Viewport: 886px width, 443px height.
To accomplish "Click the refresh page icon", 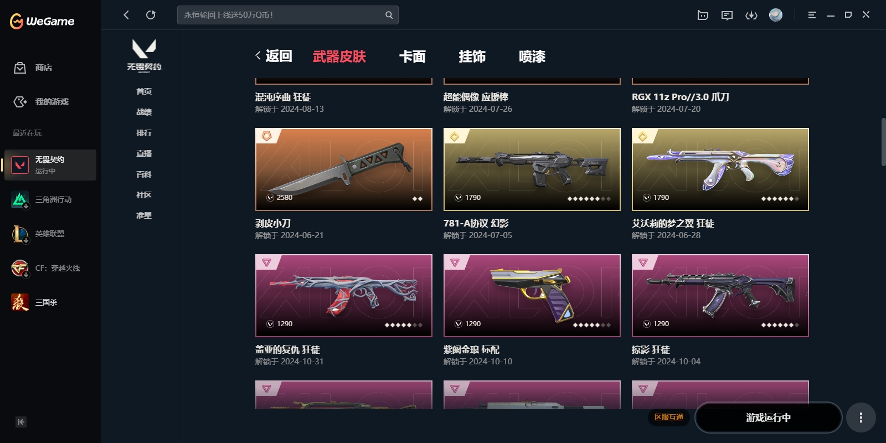I will pos(151,15).
